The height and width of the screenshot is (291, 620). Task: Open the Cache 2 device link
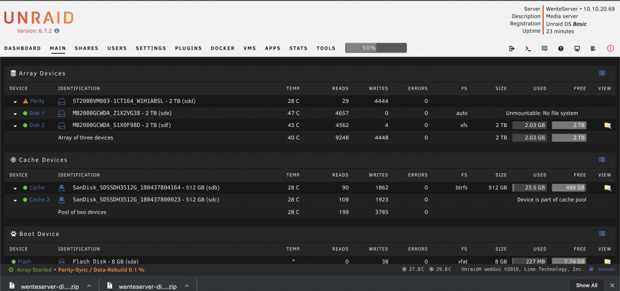pyautogui.click(x=40, y=200)
